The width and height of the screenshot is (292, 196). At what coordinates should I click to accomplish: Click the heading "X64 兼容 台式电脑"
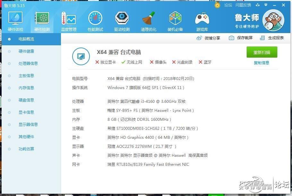coord(119,52)
